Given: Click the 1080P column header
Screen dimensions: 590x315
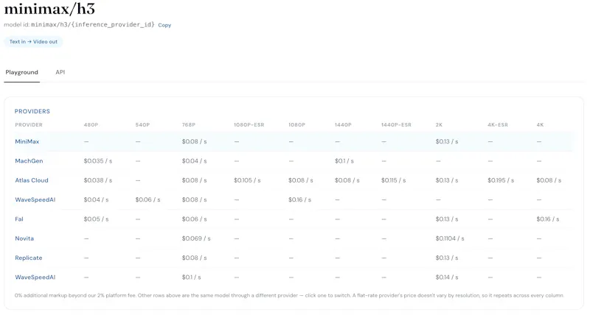Looking at the screenshot, I should tap(297, 125).
